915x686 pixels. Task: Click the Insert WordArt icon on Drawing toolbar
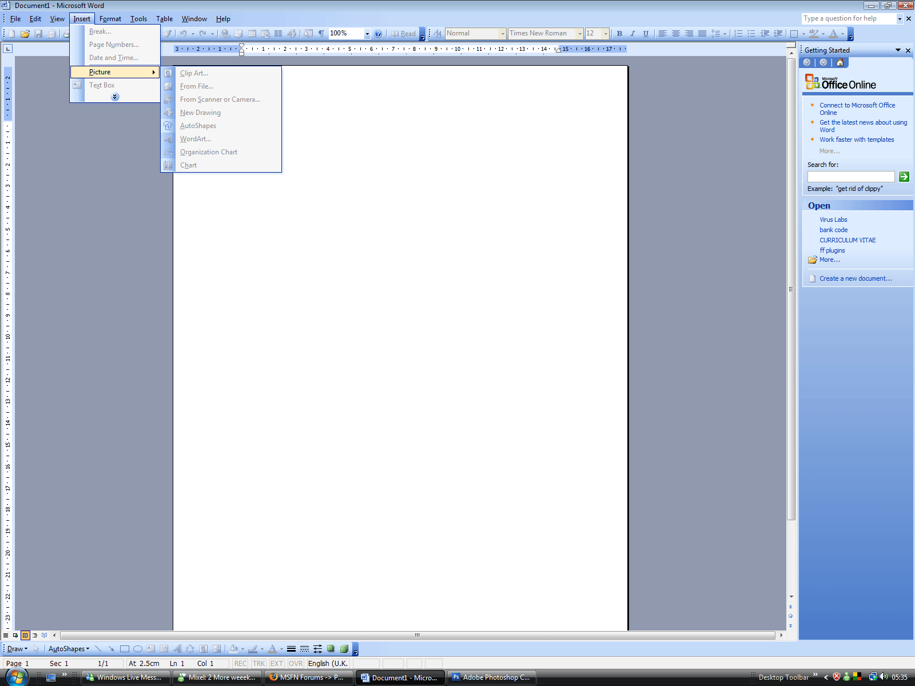tap(177, 649)
